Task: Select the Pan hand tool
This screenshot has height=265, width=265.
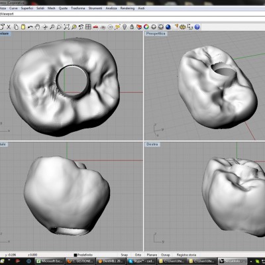Action: pos(38,27)
